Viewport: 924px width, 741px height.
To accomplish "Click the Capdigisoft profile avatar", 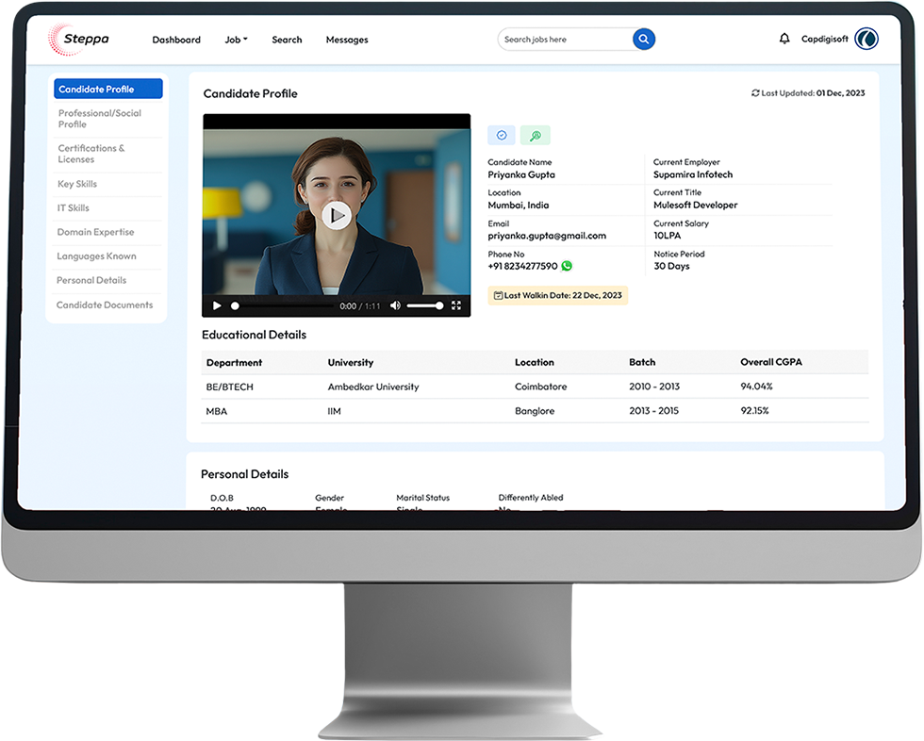I will pos(866,39).
